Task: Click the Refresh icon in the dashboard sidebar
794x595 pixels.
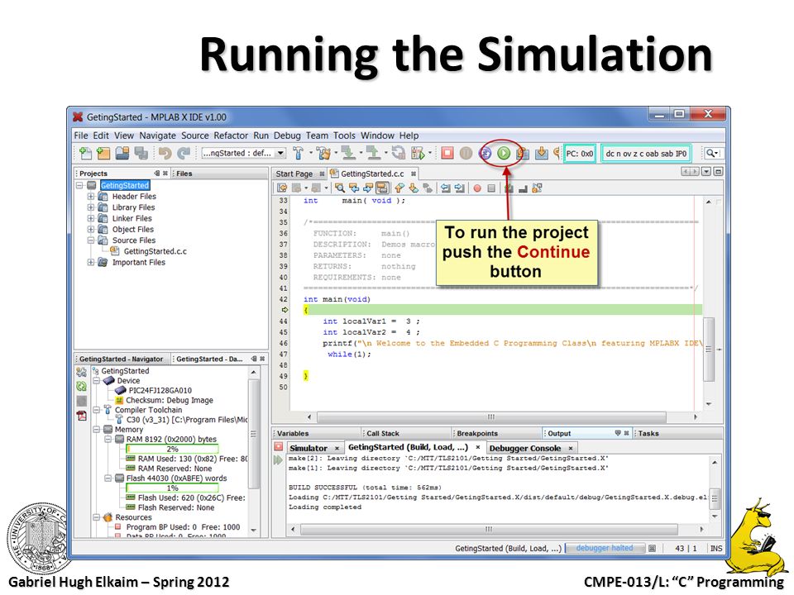Action: pyautogui.click(x=81, y=387)
